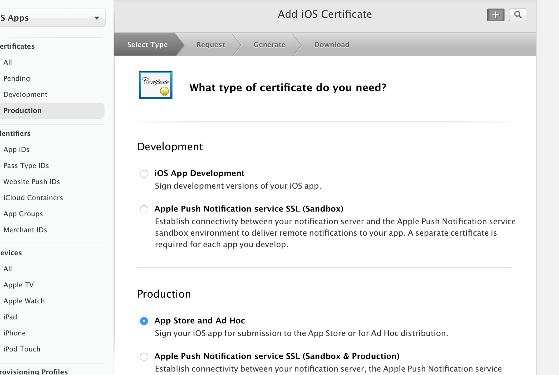Screen dimensions: 559x375
Task: Click 'What type of certificate do you need?' heading
Action: point(288,88)
